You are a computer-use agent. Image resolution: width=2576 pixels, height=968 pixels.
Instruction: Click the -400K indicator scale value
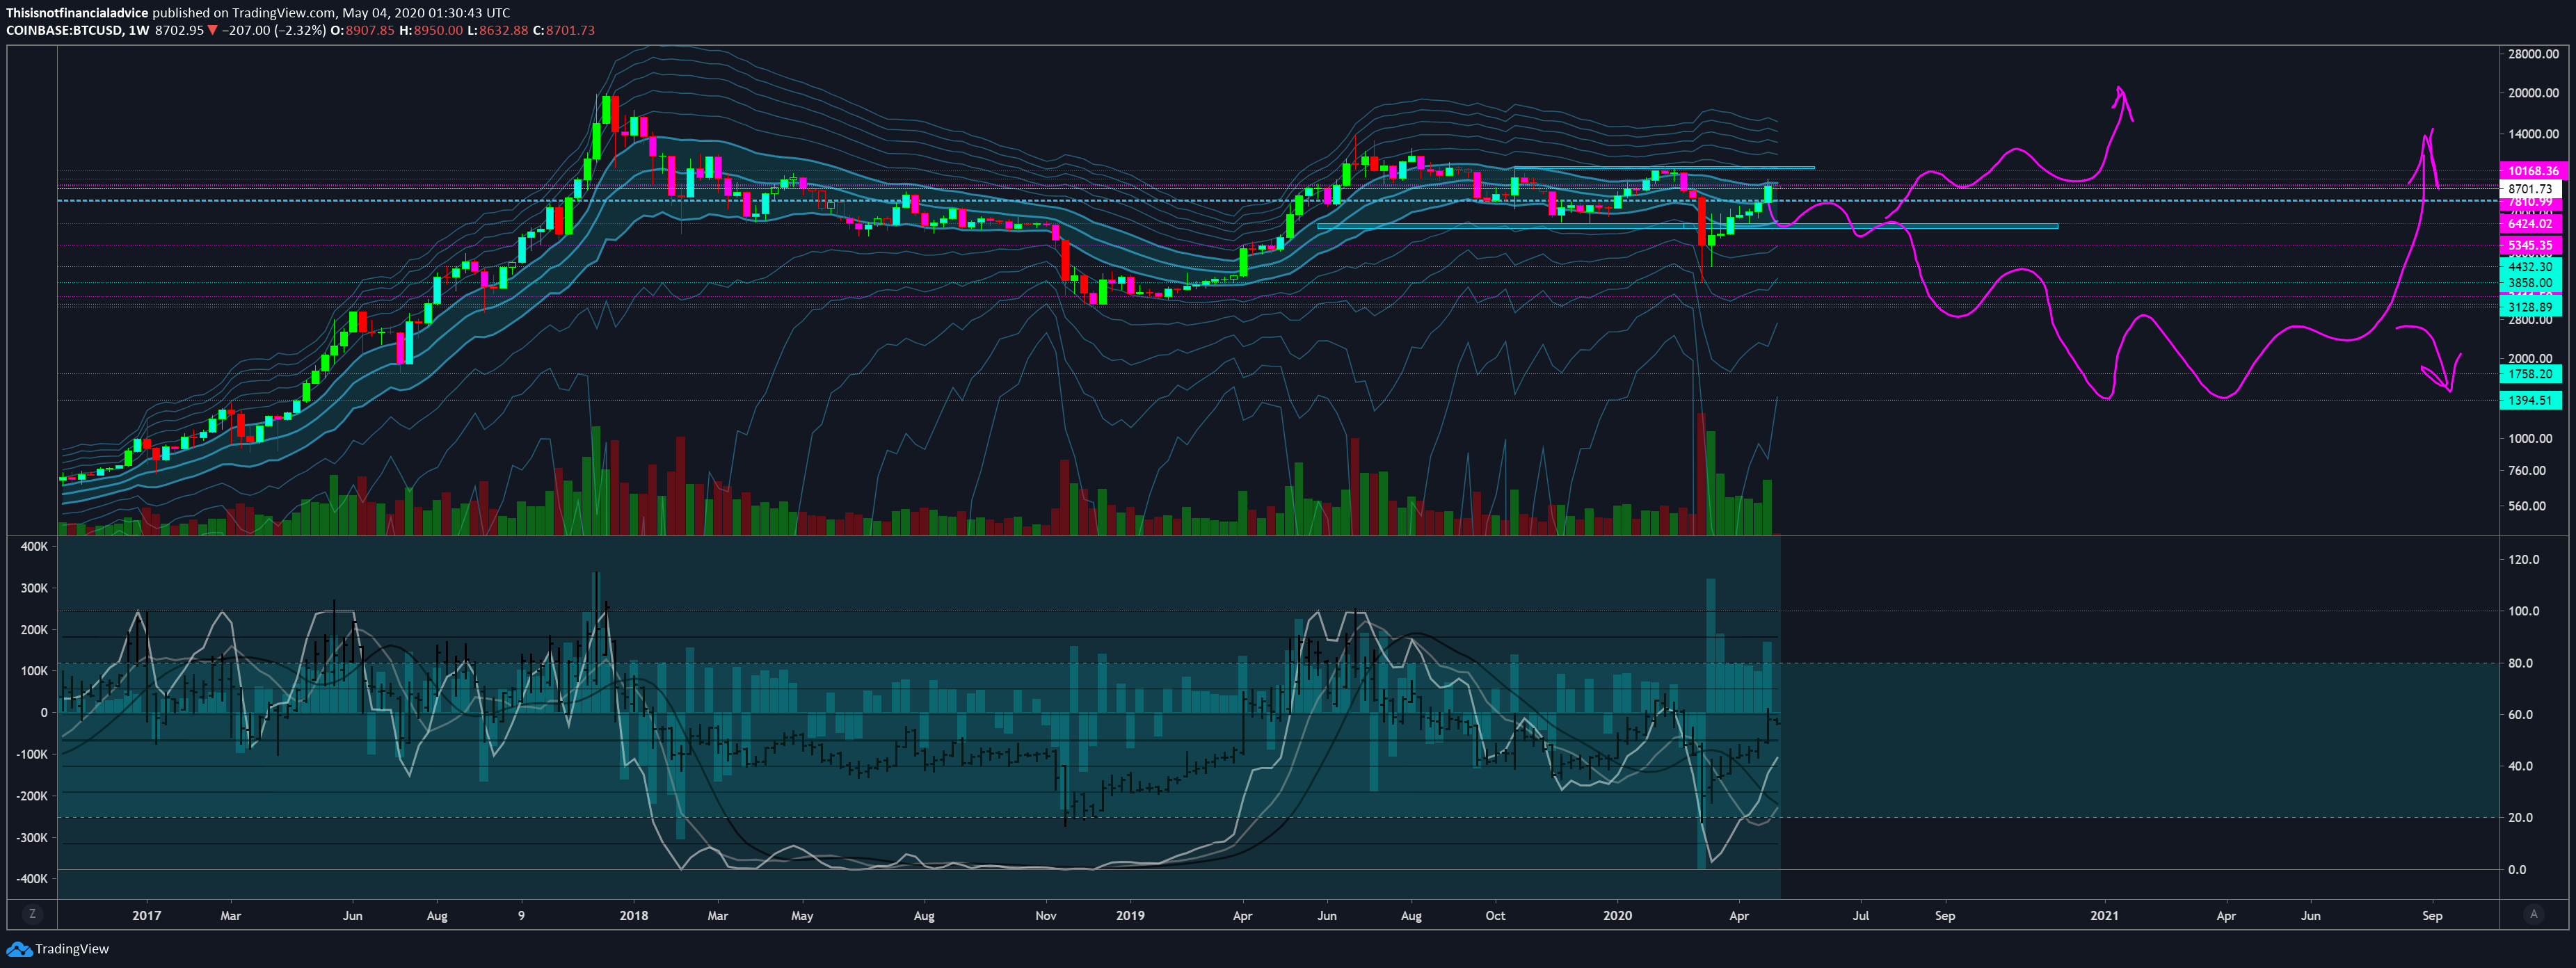pyautogui.click(x=31, y=879)
